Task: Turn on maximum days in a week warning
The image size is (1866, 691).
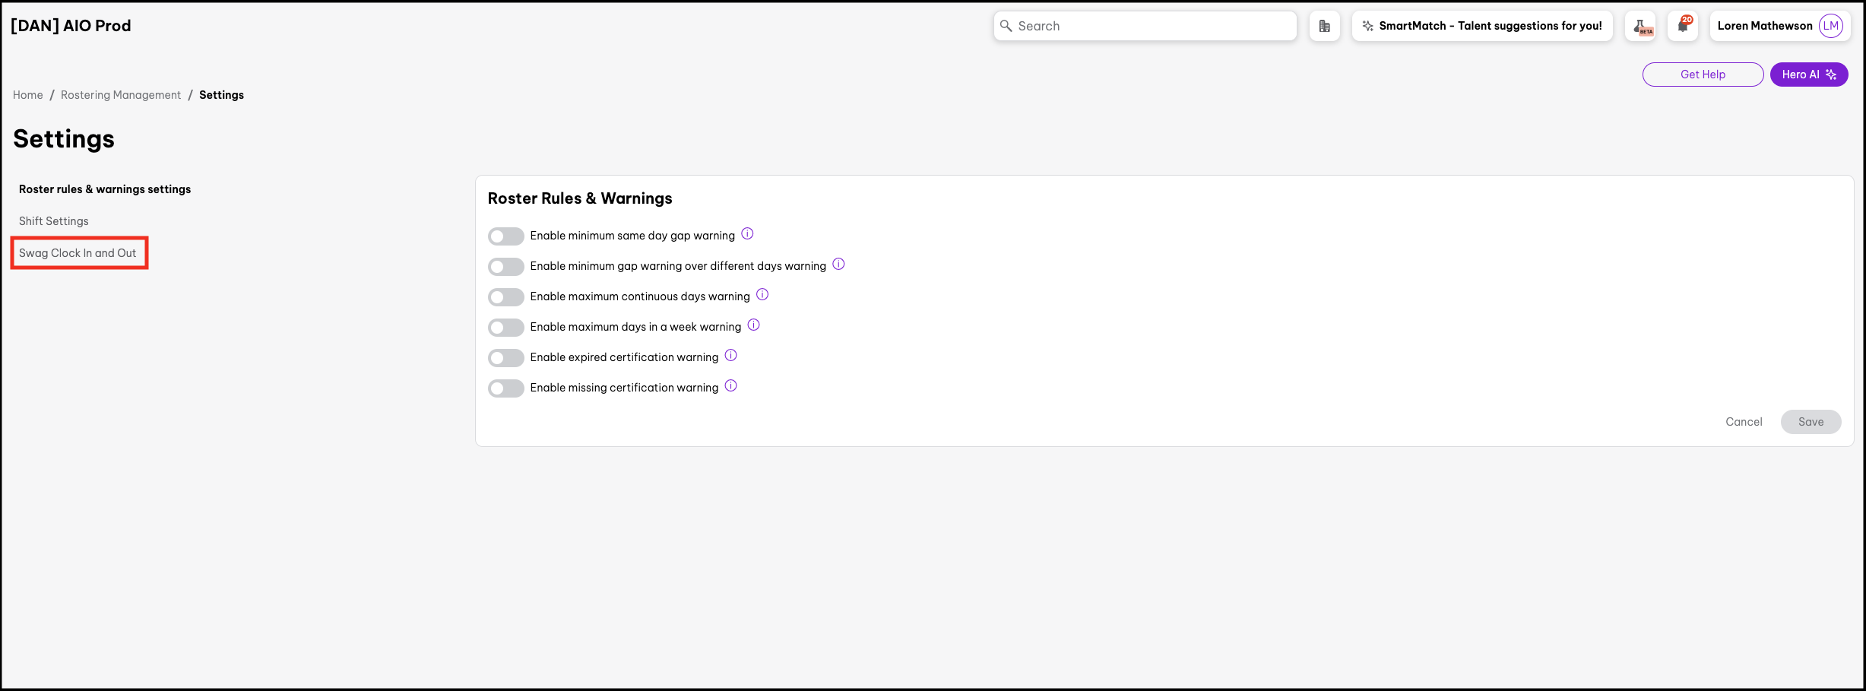Action: tap(505, 328)
